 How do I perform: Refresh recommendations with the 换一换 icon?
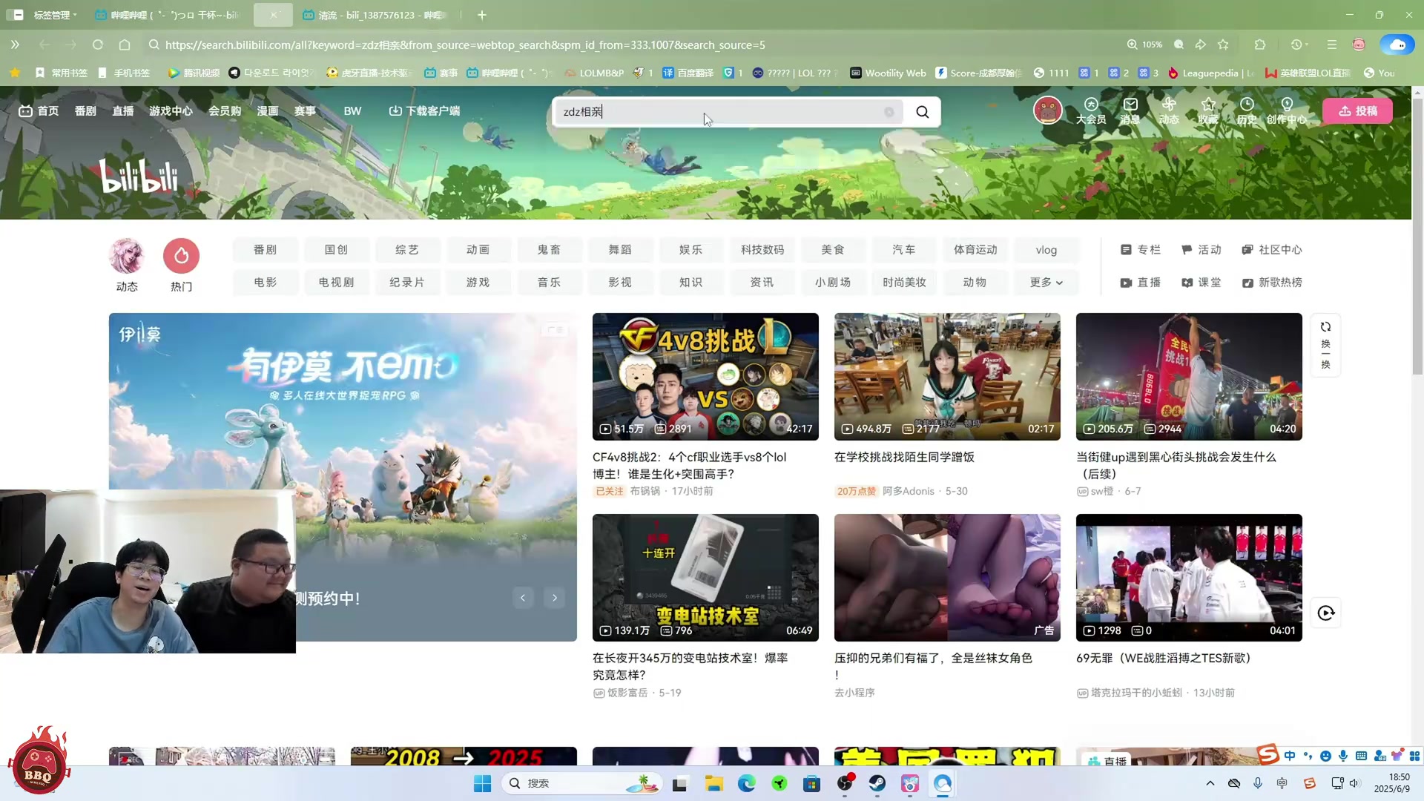pos(1326,345)
